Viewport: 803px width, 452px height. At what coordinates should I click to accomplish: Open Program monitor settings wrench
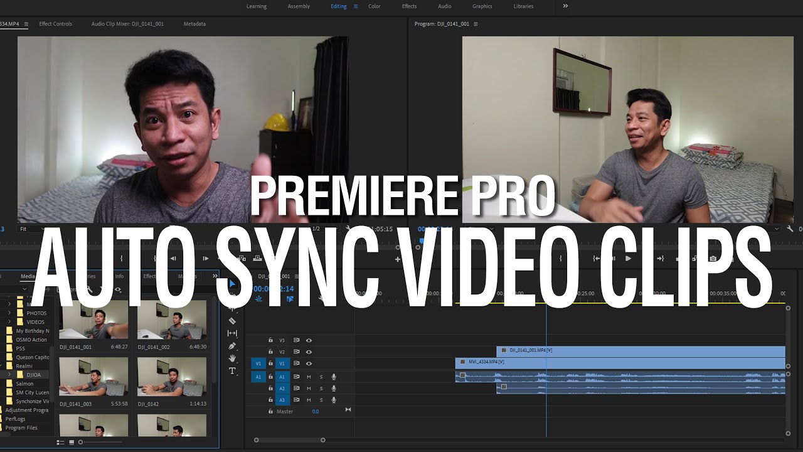point(790,229)
